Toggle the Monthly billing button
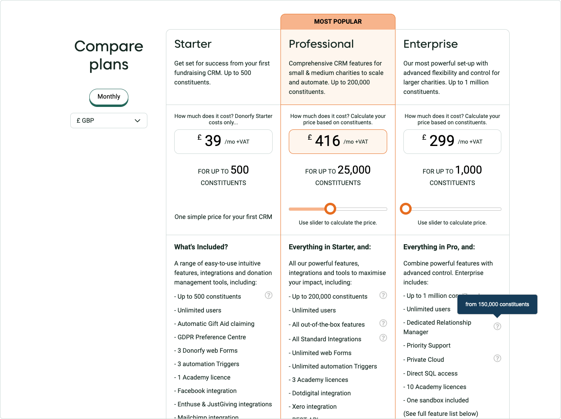This screenshot has height=419, width=561. (109, 97)
